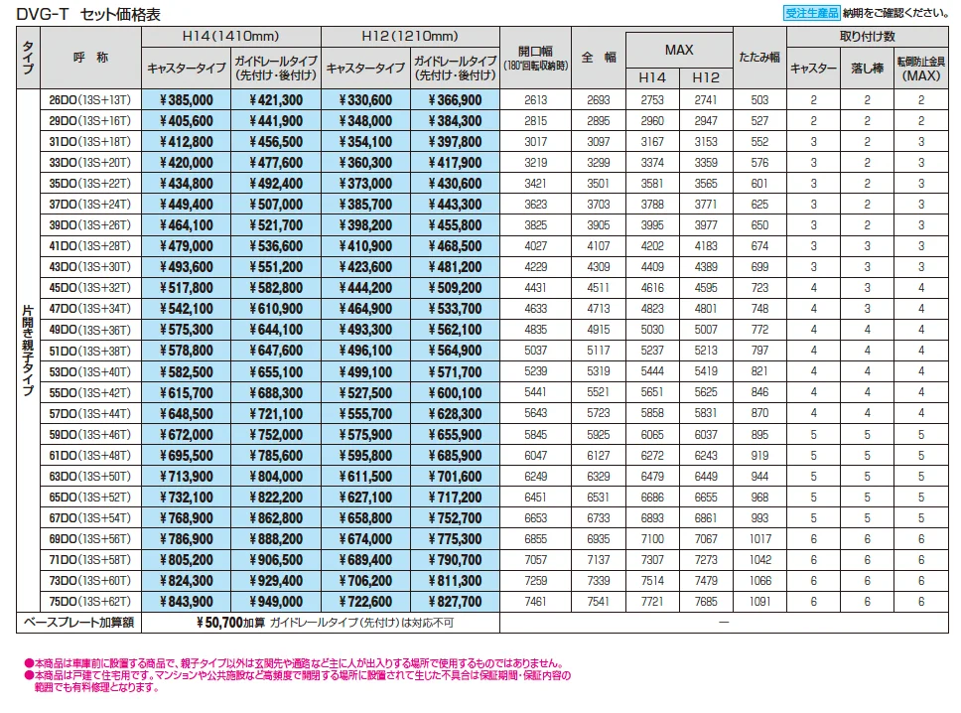Click folded width value 1091
This screenshot has height=713, width=961.
pos(760,602)
